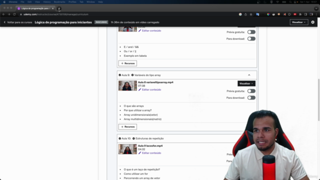Go back via Voltar para os cursos
This screenshot has height=180, width=320.
point(18,22)
